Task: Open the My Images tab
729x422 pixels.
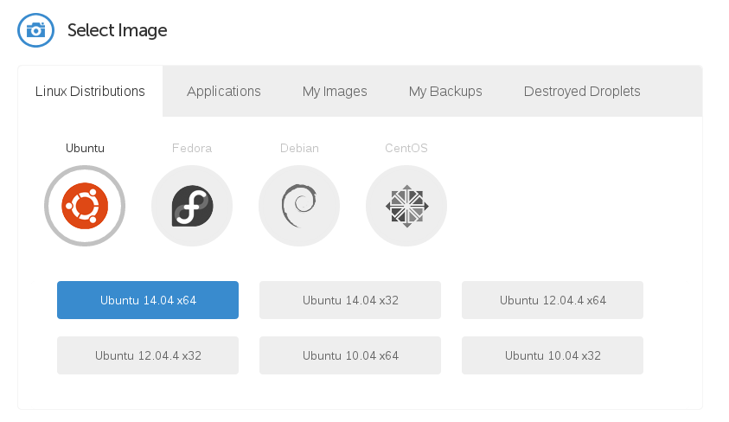Action: coord(335,91)
